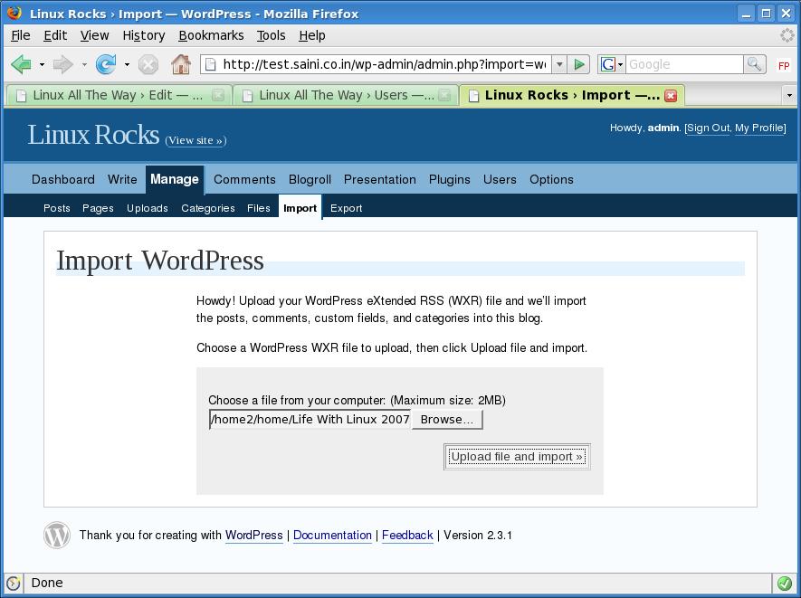Open the list all tabs dropdown

789,96
